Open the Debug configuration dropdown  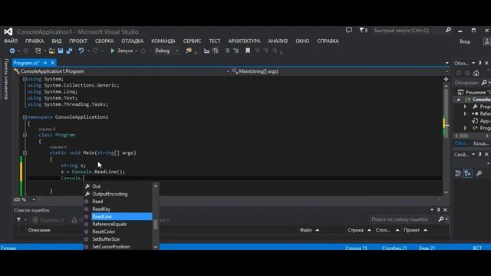tap(166, 51)
